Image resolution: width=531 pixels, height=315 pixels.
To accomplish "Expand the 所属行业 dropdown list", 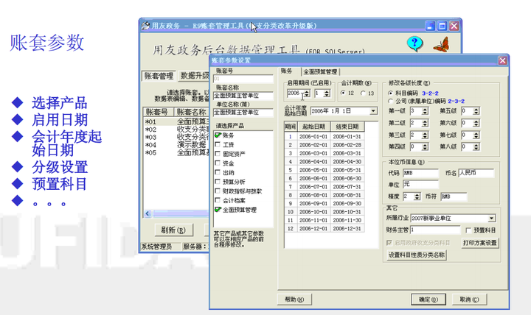I will coord(492,219).
